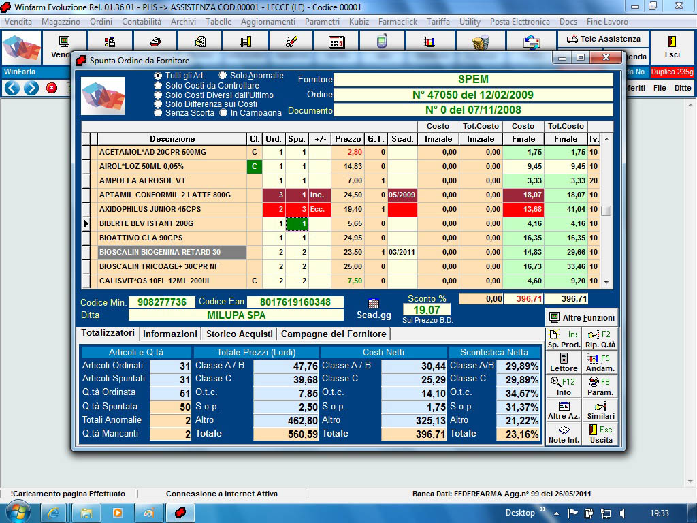The image size is (697, 523).
Task: Select Solo Costi da Controllare option
Action: point(159,86)
